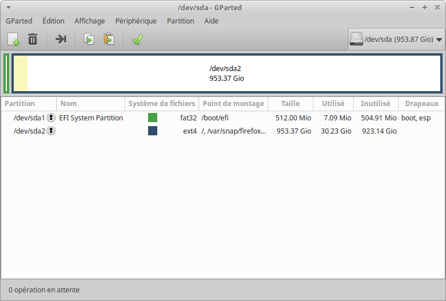This screenshot has width=446, height=301.
Task: Click the hard disk icon in device selector
Action: coord(356,39)
